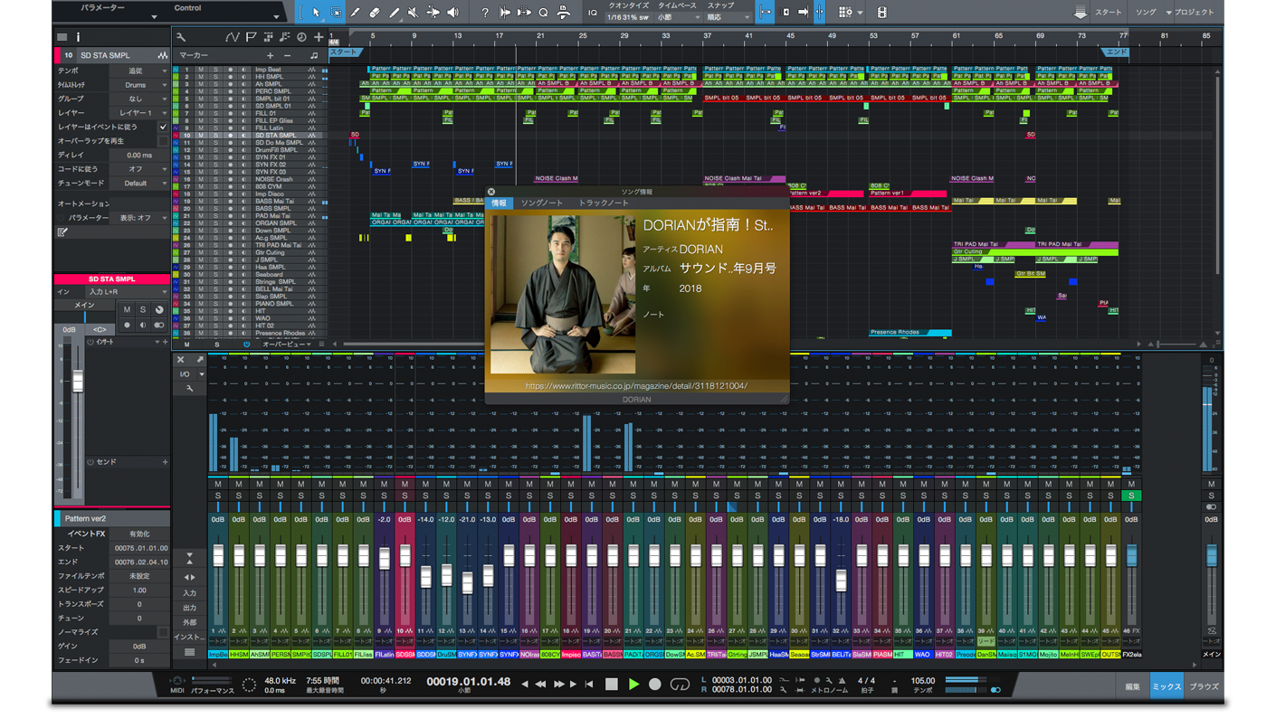Click the Stop button in transport
Image resolution: width=1276 pixels, height=718 pixels.
point(612,685)
